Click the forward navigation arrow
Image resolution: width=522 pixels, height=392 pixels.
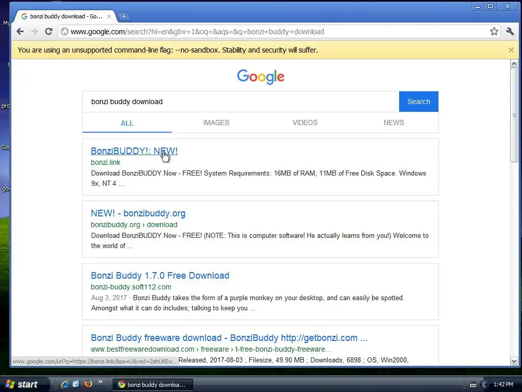point(34,32)
